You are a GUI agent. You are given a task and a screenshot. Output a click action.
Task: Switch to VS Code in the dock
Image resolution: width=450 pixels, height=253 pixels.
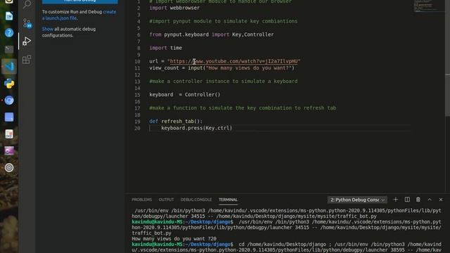pos(9,67)
